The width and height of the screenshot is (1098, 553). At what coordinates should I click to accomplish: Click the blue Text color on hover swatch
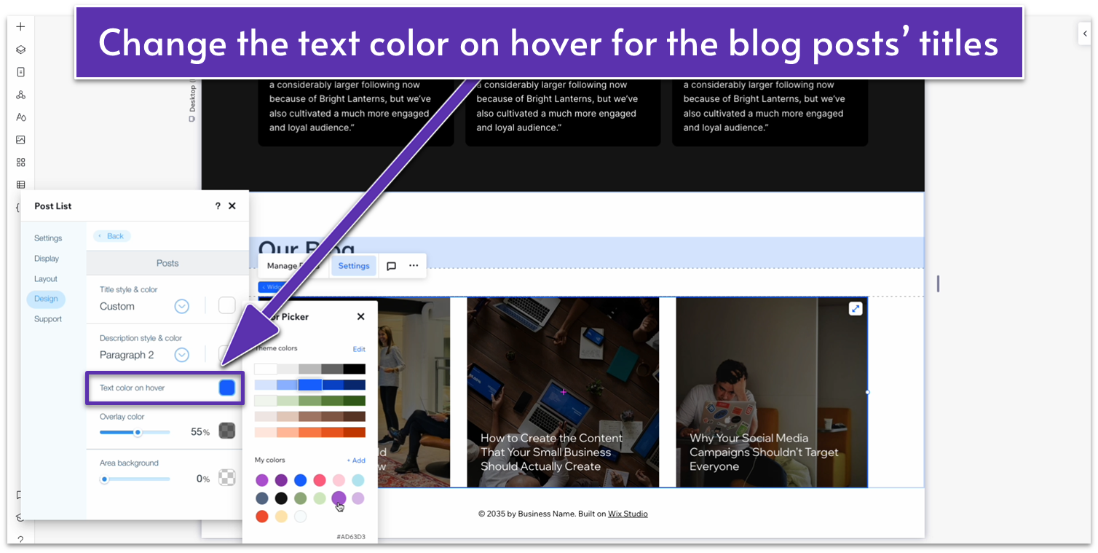tap(227, 388)
